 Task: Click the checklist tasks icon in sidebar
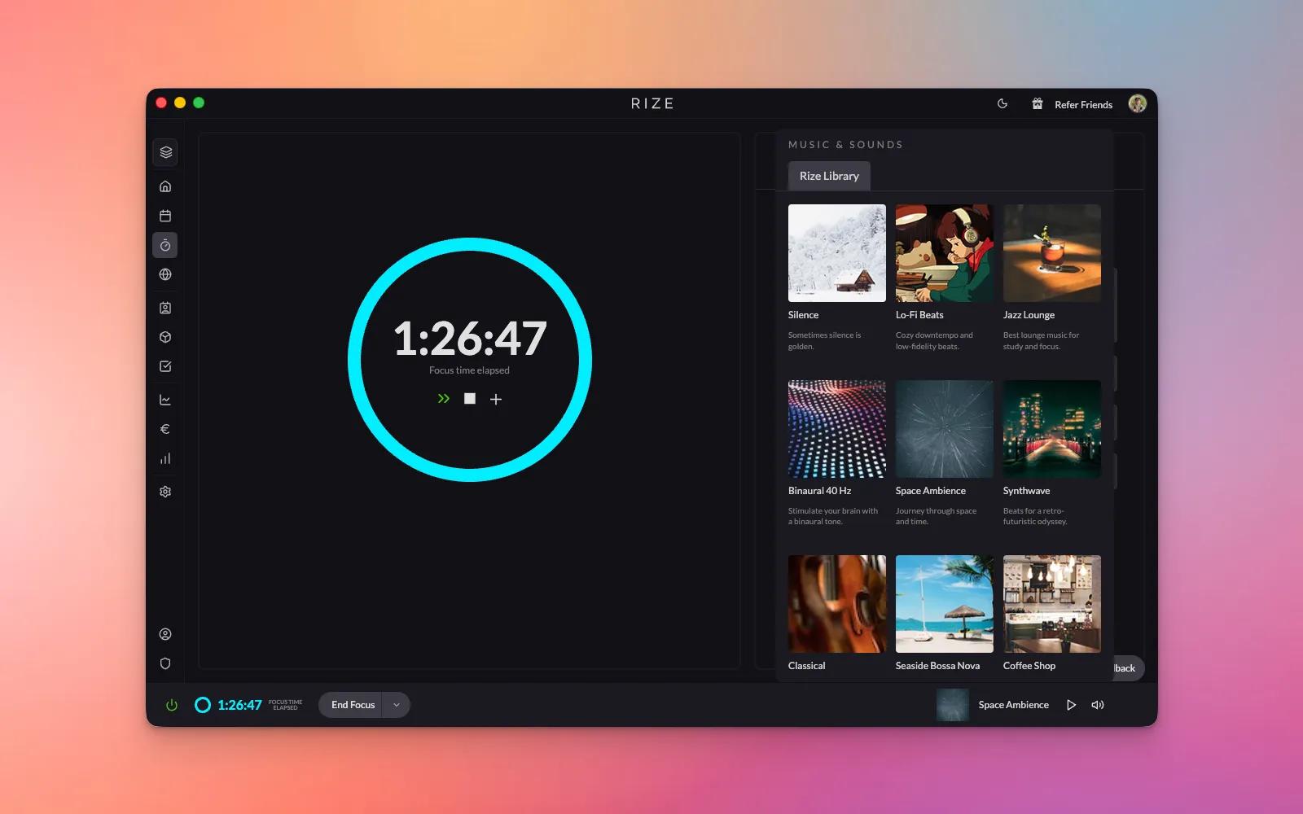[x=165, y=366]
